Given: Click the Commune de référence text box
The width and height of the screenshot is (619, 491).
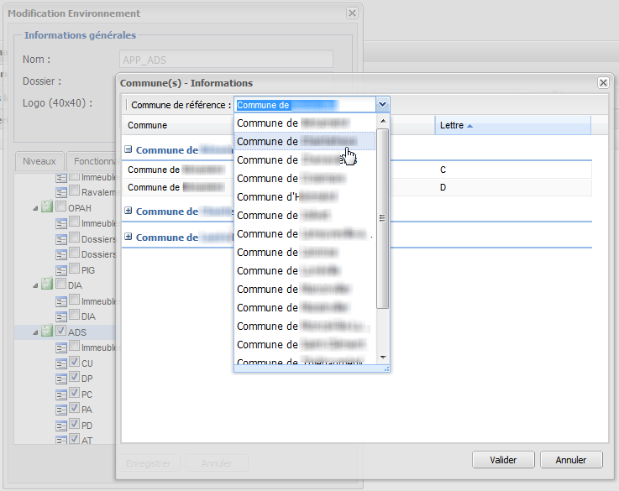Looking at the screenshot, I should click(x=305, y=105).
